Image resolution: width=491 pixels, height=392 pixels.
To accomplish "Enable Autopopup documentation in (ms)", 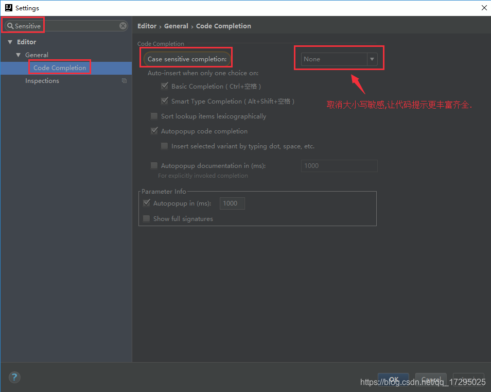I will coord(154,165).
